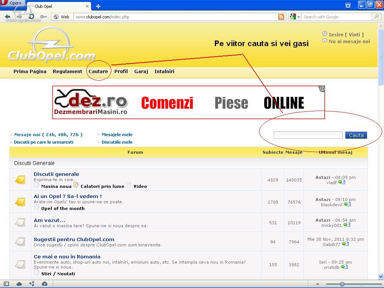Open the Am vazut... forum

click(x=49, y=220)
